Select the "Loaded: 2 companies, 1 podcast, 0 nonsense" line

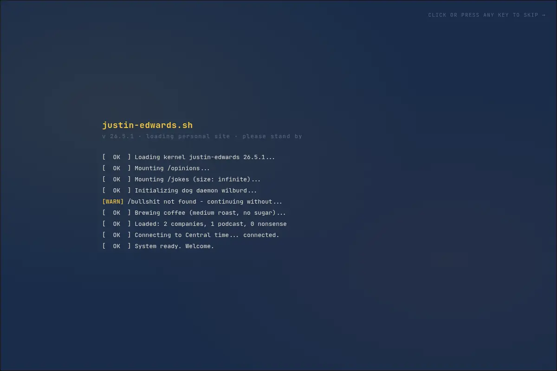pos(194,224)
